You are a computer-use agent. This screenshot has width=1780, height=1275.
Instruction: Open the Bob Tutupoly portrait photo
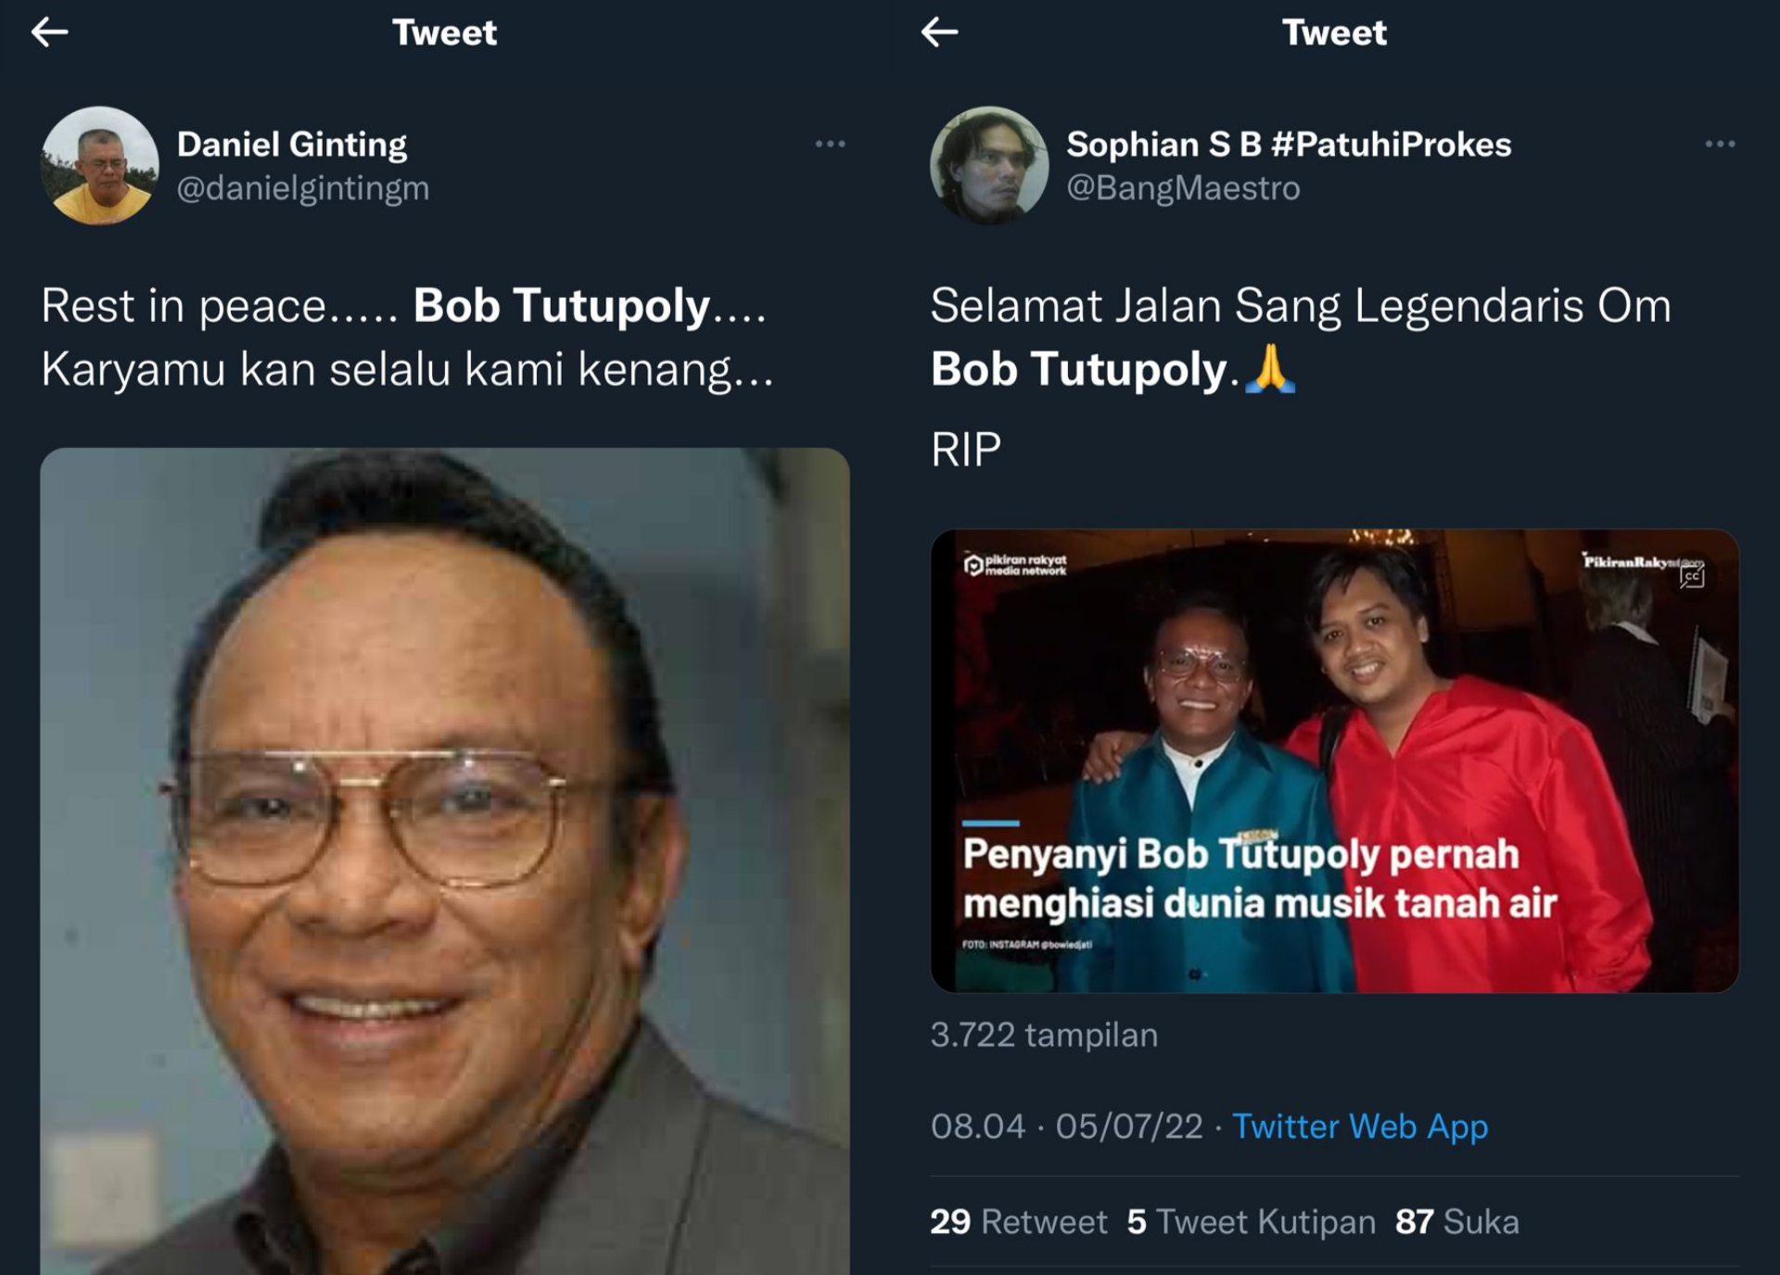[x=445, y=862]
